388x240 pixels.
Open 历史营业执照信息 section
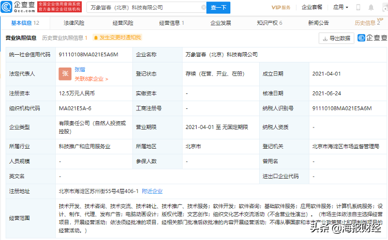pos(65,38)
